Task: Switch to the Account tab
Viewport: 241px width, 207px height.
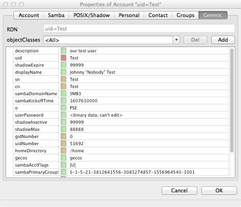Action: tap(29, 15)
